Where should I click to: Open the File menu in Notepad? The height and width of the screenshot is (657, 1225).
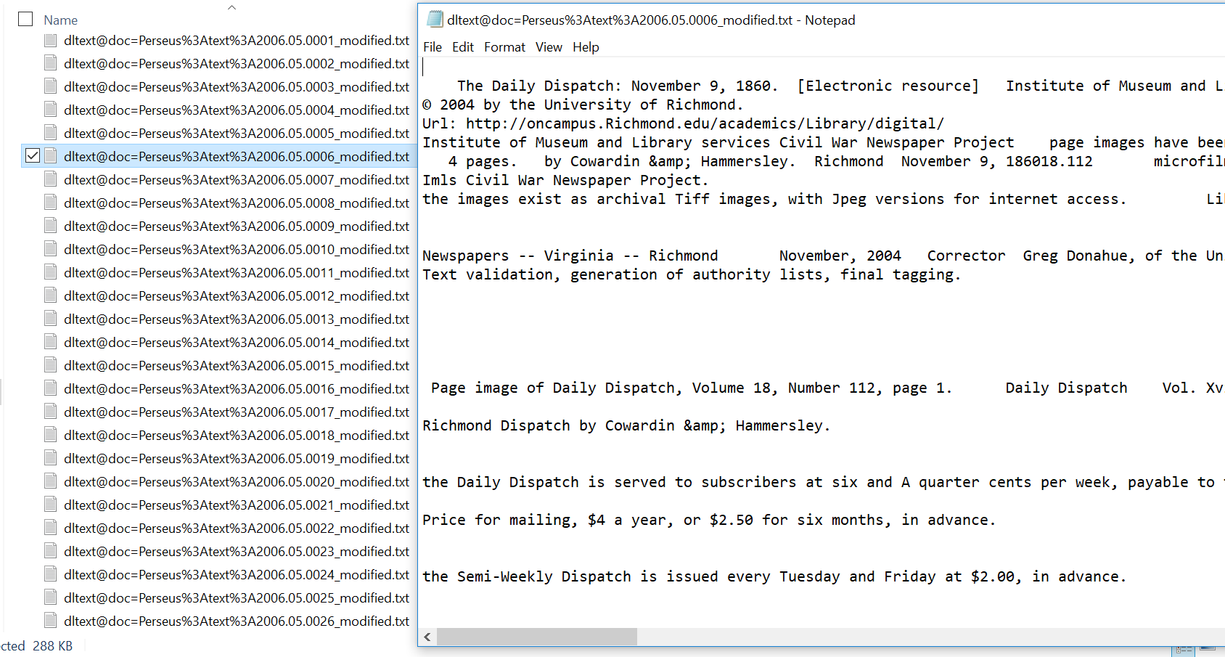[433, 47]
